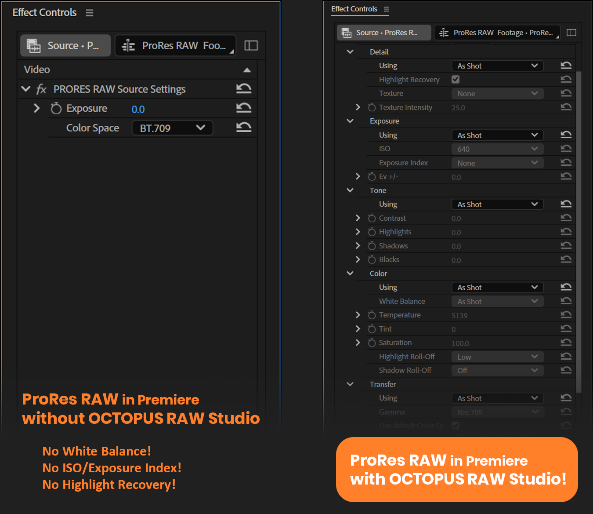Click Exposure value 0.0 in left panel
The image size is (593, 514).
[x=138, y=109]
